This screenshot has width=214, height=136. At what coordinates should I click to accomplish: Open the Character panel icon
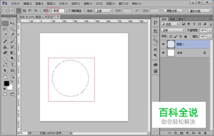coord(155,50)
